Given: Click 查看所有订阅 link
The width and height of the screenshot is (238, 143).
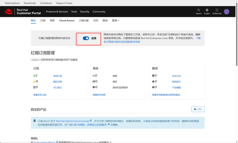Looking at the screenshot, I should pyautogui.click(x=40, y=95).
